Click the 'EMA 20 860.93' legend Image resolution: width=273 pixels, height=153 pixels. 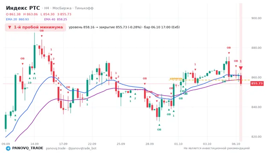(x=17, y=20)
